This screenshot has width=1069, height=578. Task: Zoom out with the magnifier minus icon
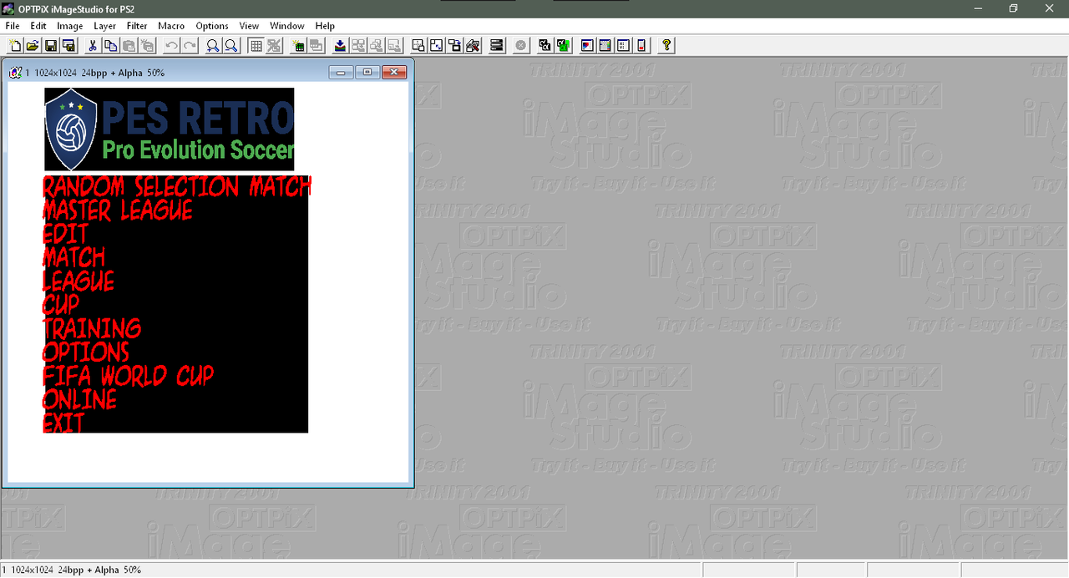[x=231, y=46]
